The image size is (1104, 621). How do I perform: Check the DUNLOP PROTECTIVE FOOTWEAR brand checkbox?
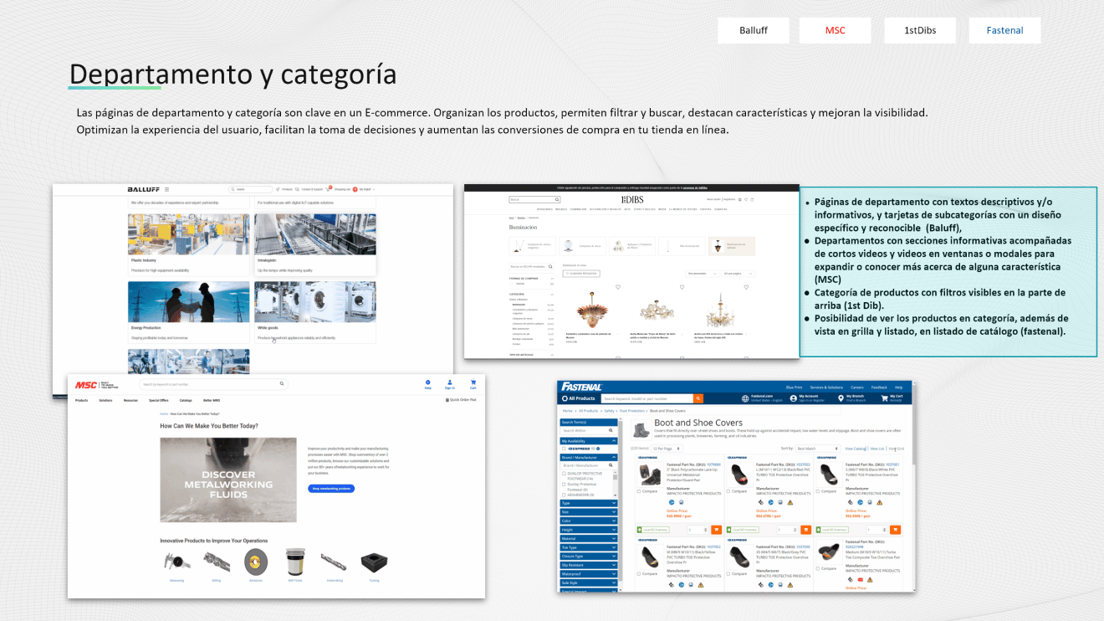point(564,474)
